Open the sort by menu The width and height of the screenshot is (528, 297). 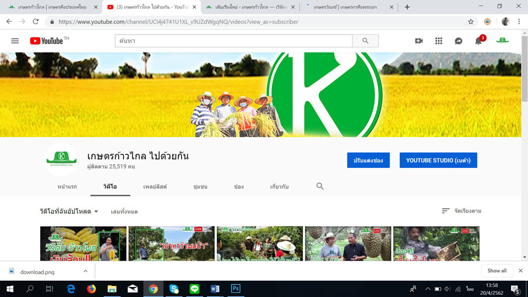[461, 211]
